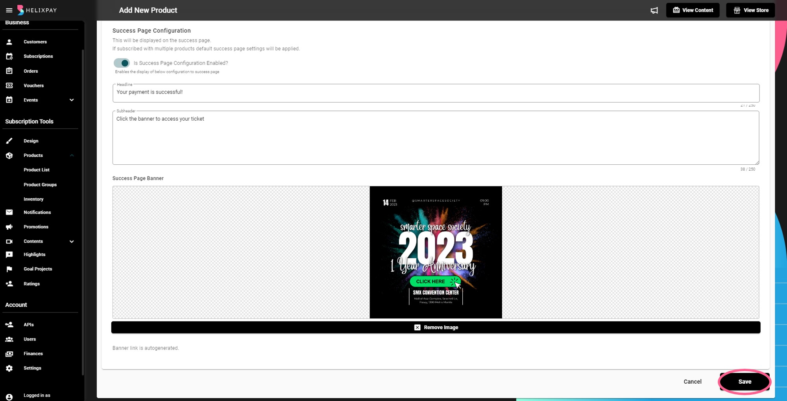Click the Settings gear icon
Viewport: 787px width, 401px height.
click(x=9, y=368)
